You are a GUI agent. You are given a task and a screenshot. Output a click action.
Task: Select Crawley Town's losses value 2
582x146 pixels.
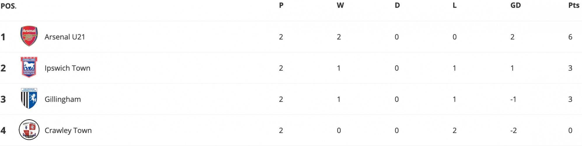coord(454,131)
